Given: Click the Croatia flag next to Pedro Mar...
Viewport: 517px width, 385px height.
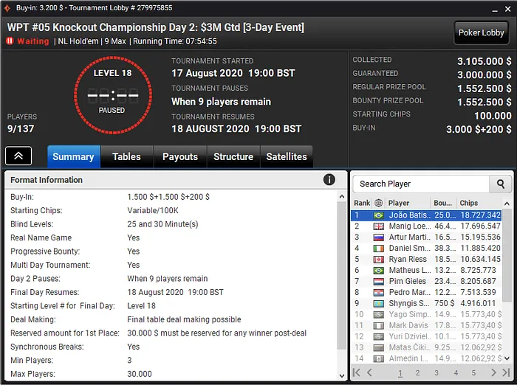Looking at the screenshot, I should click(378, 293).
